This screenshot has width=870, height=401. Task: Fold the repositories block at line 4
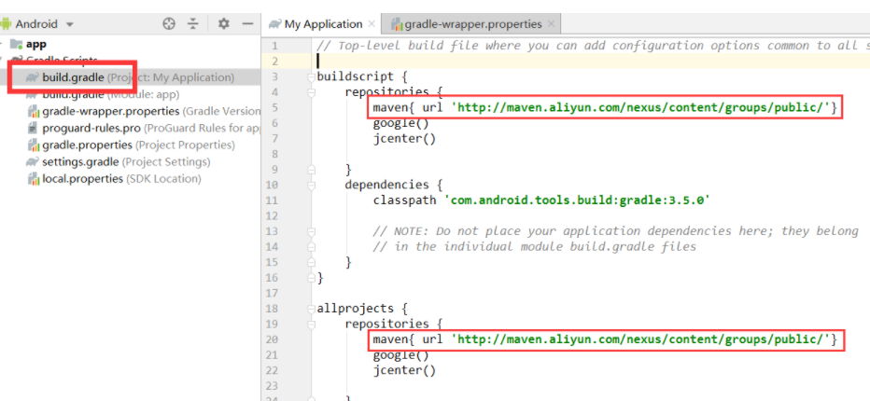click(x=311, y=92)
